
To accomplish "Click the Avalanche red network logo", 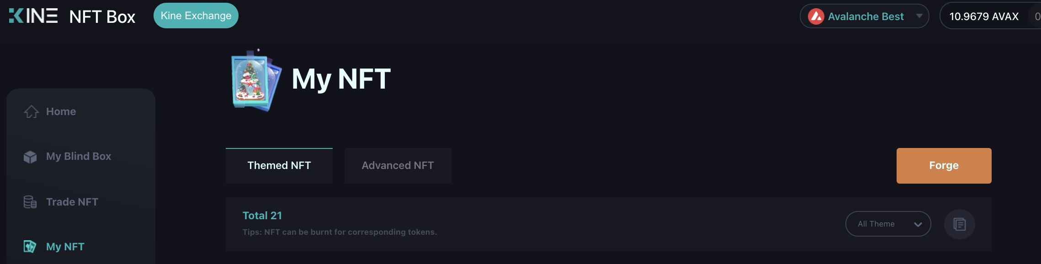I will coord(816,16).
